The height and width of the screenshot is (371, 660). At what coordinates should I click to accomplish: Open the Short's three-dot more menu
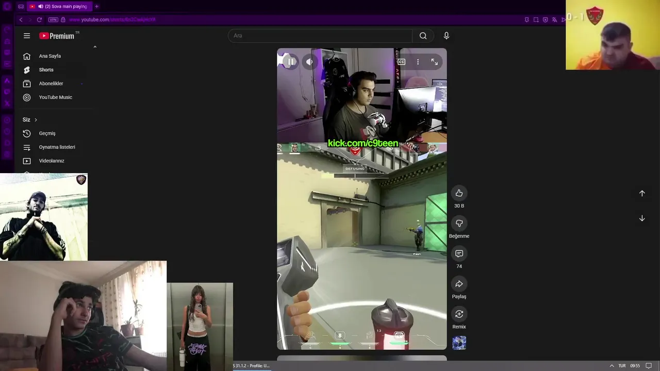[x=418, y=62]
